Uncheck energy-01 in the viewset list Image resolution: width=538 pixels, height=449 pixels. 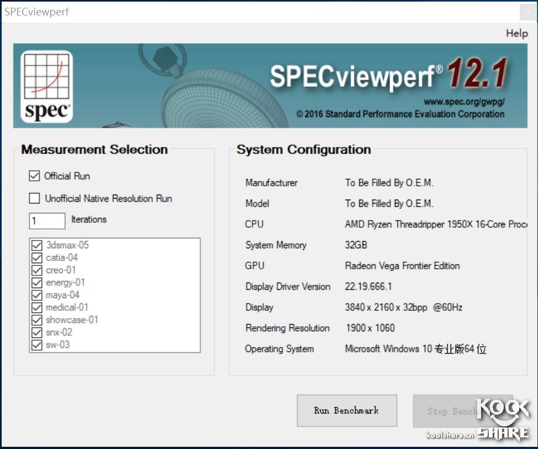pos(38,283)
